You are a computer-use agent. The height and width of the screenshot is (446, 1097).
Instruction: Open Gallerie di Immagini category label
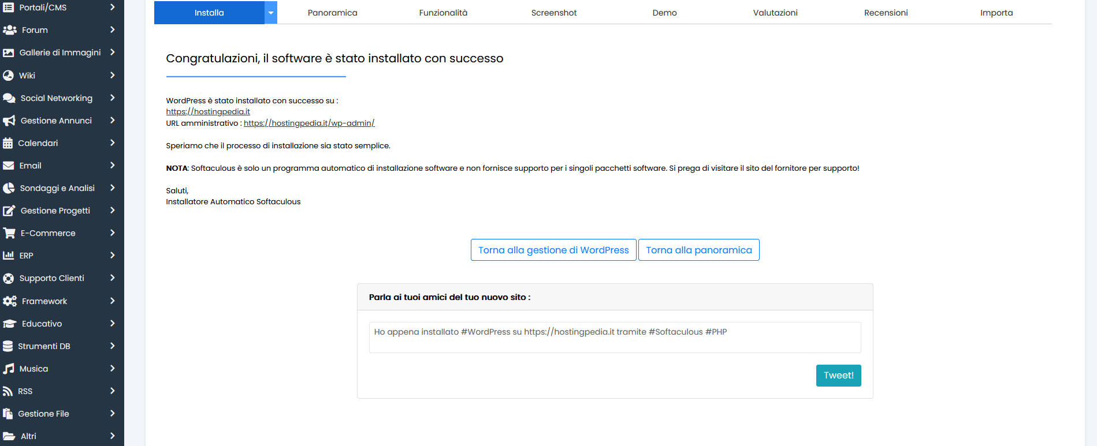click(x=60, y=53)
